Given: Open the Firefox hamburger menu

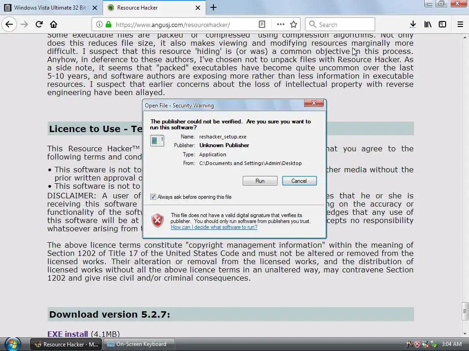Looking at the screenshot, I should 460,25.
